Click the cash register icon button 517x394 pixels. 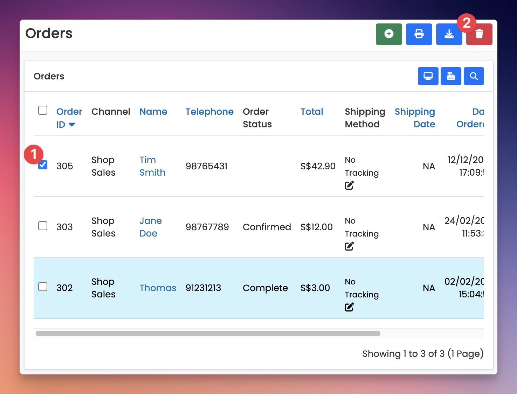point(451,76)
